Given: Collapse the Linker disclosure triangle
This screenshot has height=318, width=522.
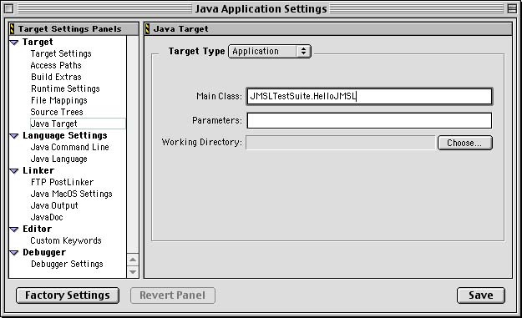Looking at the screenshot, I should point(14,171).
